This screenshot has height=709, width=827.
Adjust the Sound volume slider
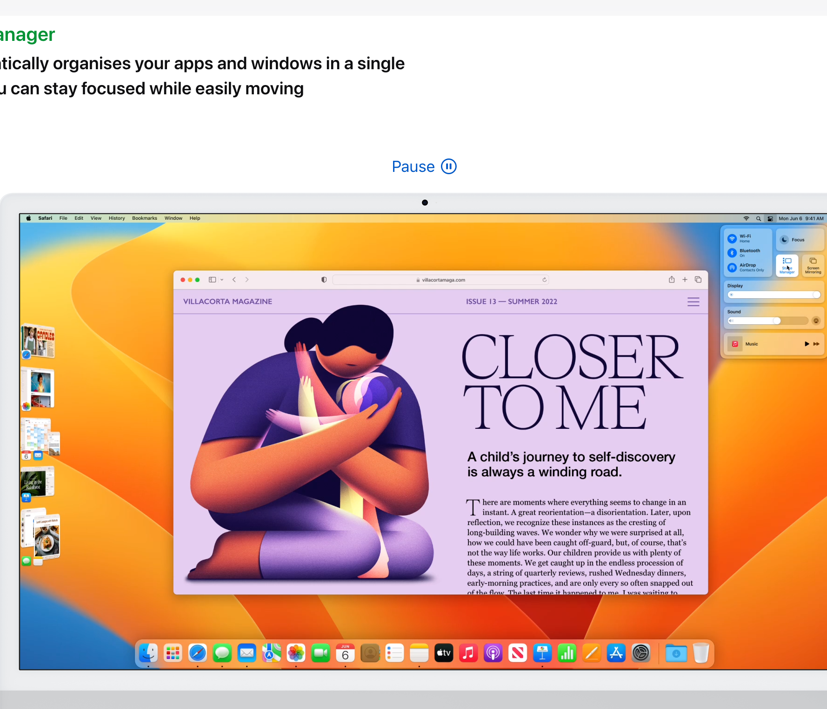click(x=768, y=321)
